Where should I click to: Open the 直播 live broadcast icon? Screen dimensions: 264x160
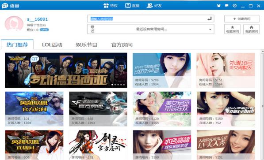point(128,6)
